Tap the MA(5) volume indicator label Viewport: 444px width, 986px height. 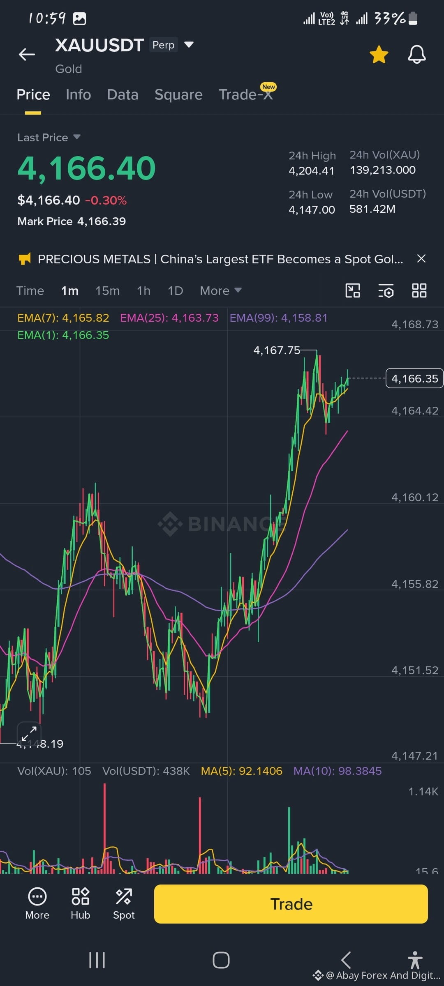(242, 771)
